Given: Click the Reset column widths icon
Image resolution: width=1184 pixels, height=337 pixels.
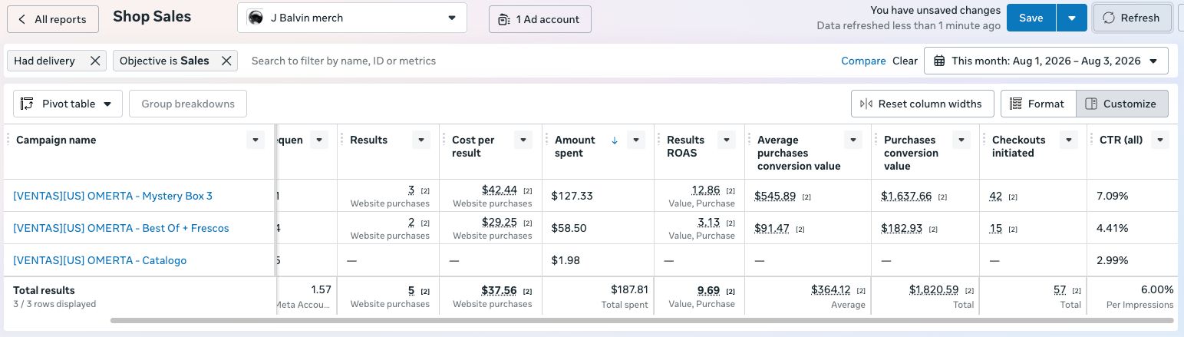Looking at the screenshot, I should [866, 104].
